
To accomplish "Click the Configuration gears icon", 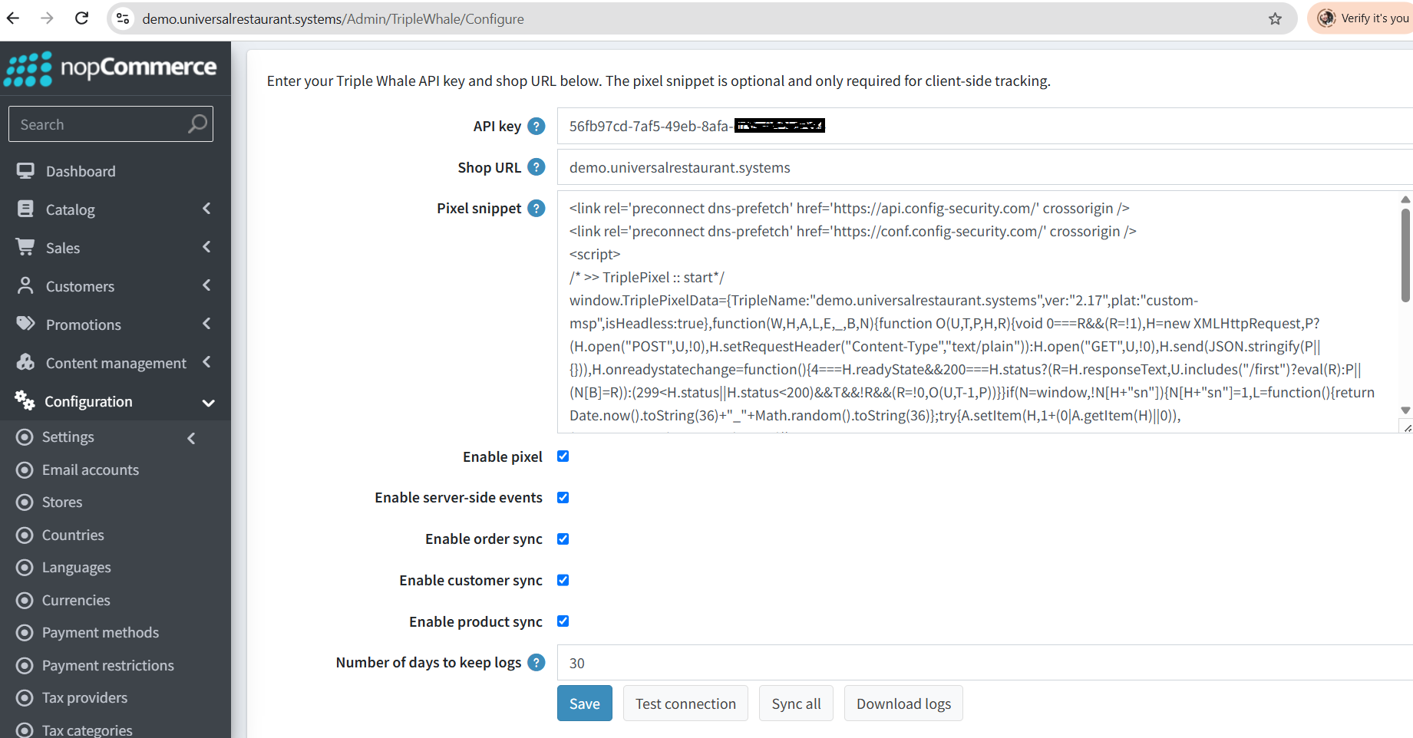I will point(25,400).
